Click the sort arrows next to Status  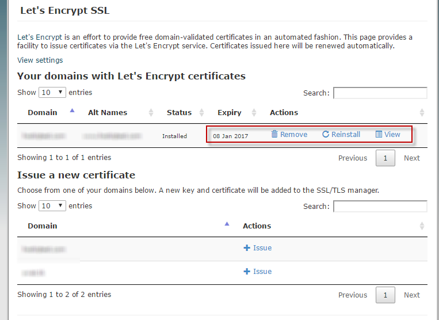click(x=201, y=113)
